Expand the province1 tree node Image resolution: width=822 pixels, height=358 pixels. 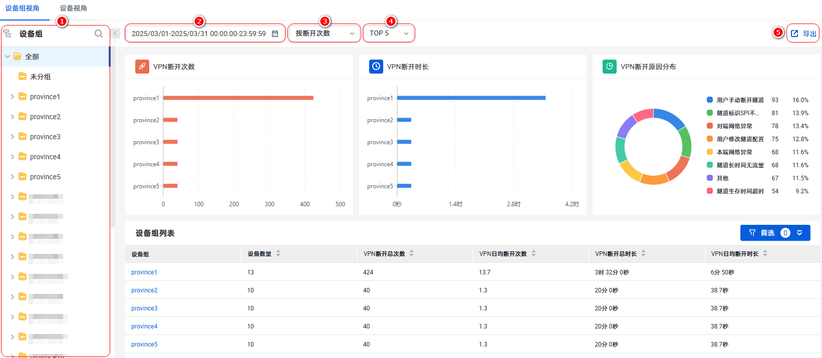pos(13,97)
